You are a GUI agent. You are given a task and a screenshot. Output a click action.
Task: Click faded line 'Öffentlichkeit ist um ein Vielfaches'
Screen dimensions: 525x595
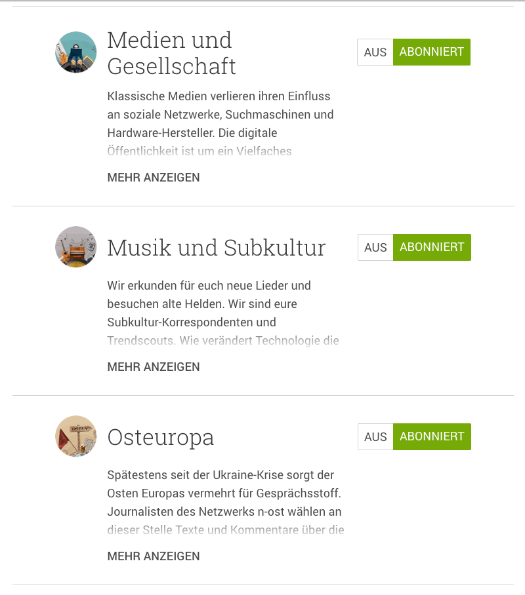199,151
